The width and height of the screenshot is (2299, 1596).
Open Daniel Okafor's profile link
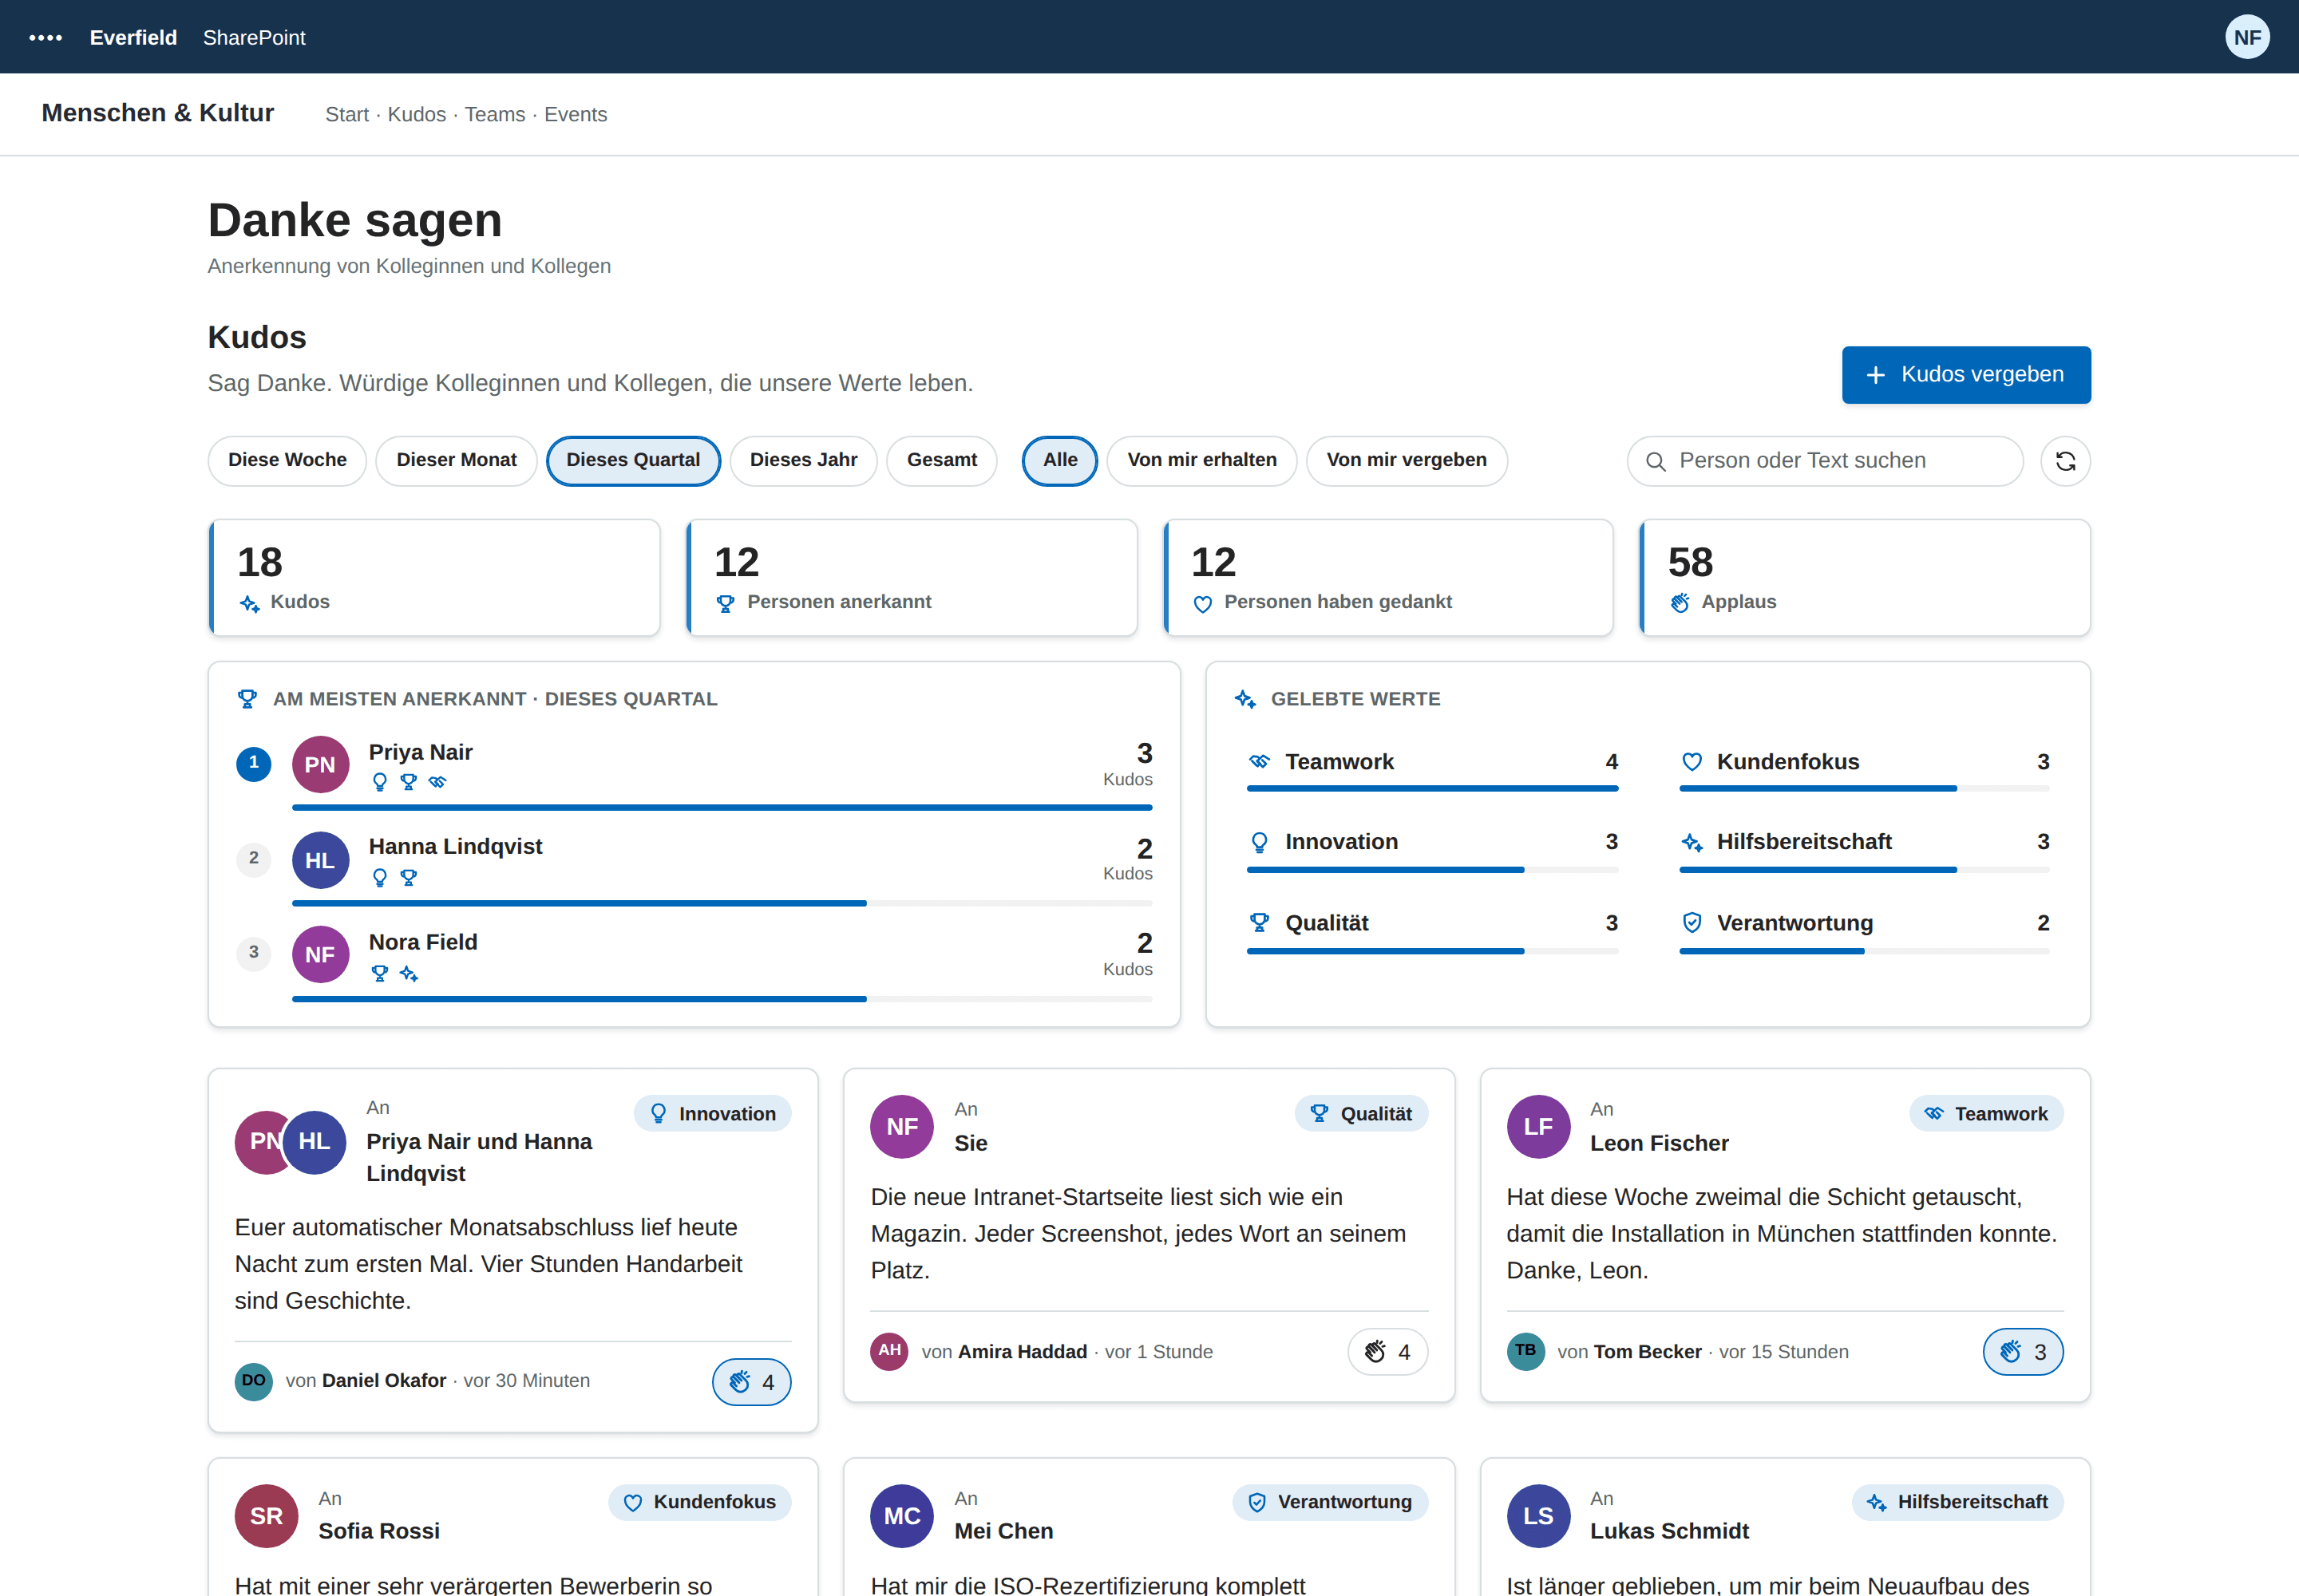(384, 1381)
